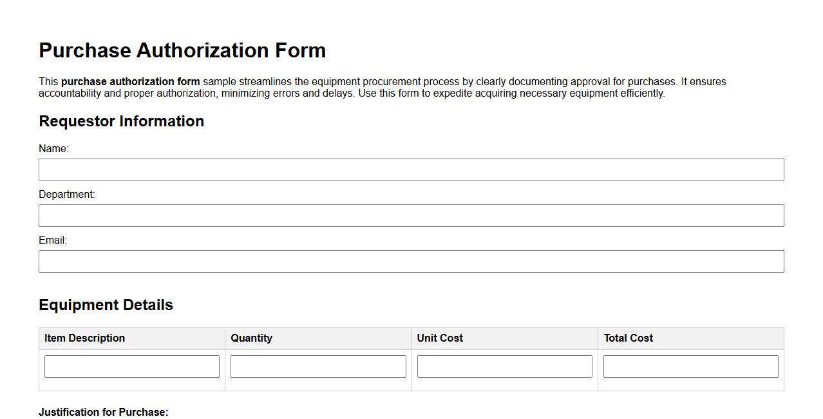Click the Unit Cost column header
Image resolution: width=823 pixels, height=419 pixels.
coord(439,338)
